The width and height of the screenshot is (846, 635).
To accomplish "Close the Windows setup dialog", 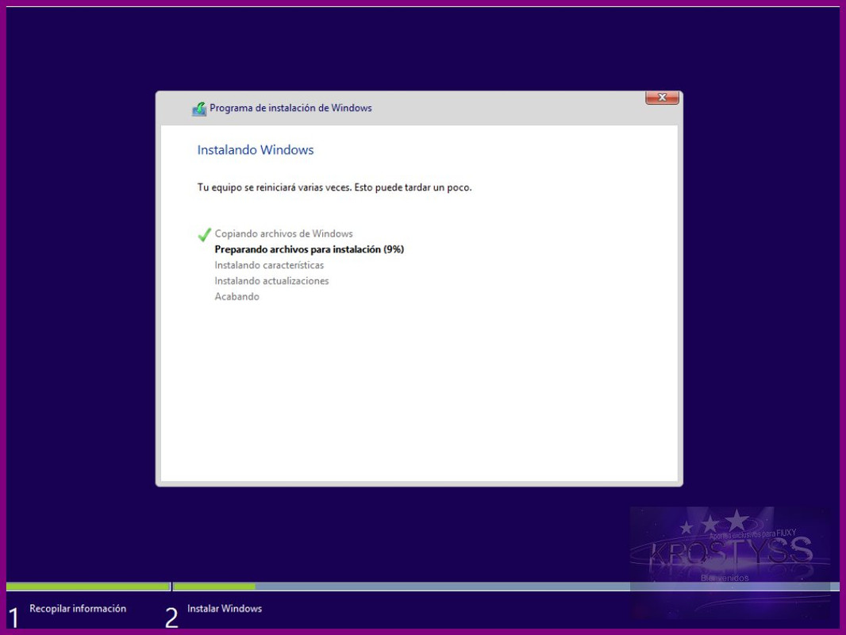I will 662,98.
